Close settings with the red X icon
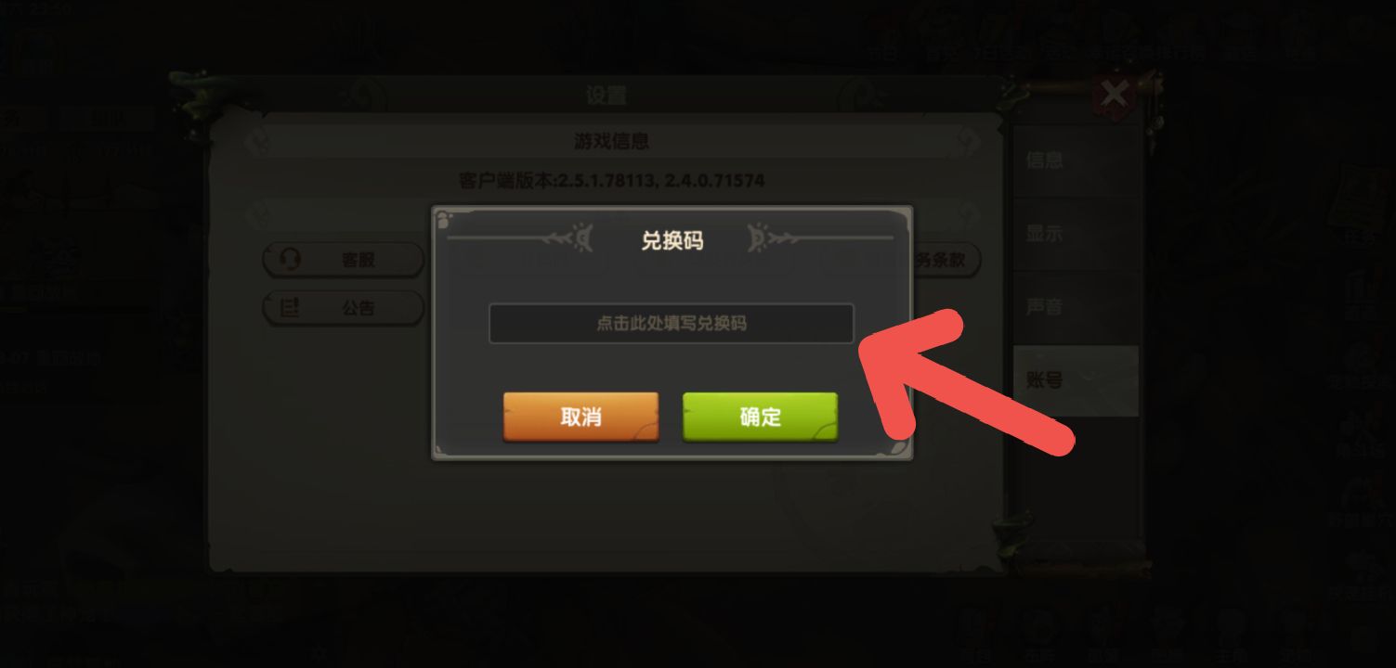 coord(1113,95)
